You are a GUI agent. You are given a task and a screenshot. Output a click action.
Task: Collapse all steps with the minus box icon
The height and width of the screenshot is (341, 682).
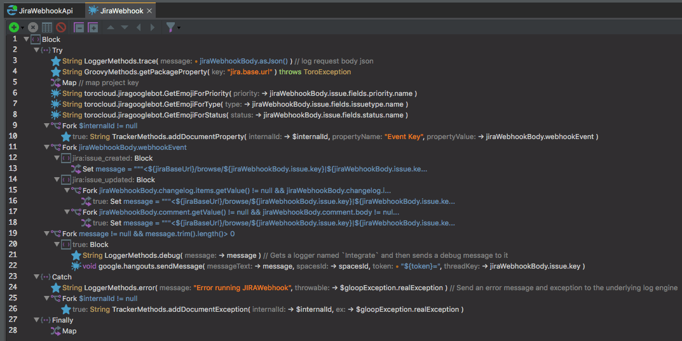pos(79,27)
